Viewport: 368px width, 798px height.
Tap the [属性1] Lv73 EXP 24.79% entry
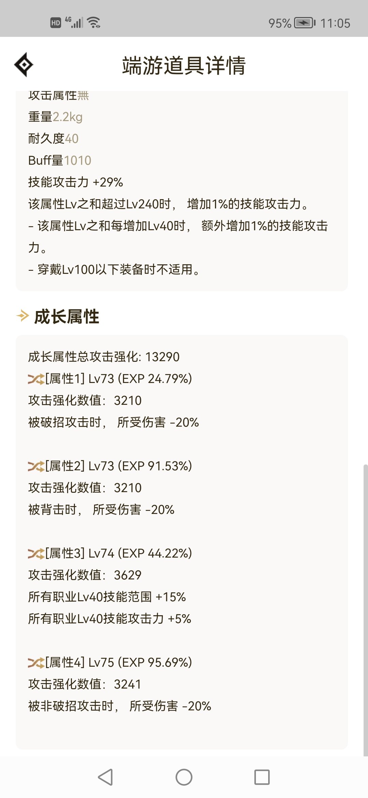(110, 379)
